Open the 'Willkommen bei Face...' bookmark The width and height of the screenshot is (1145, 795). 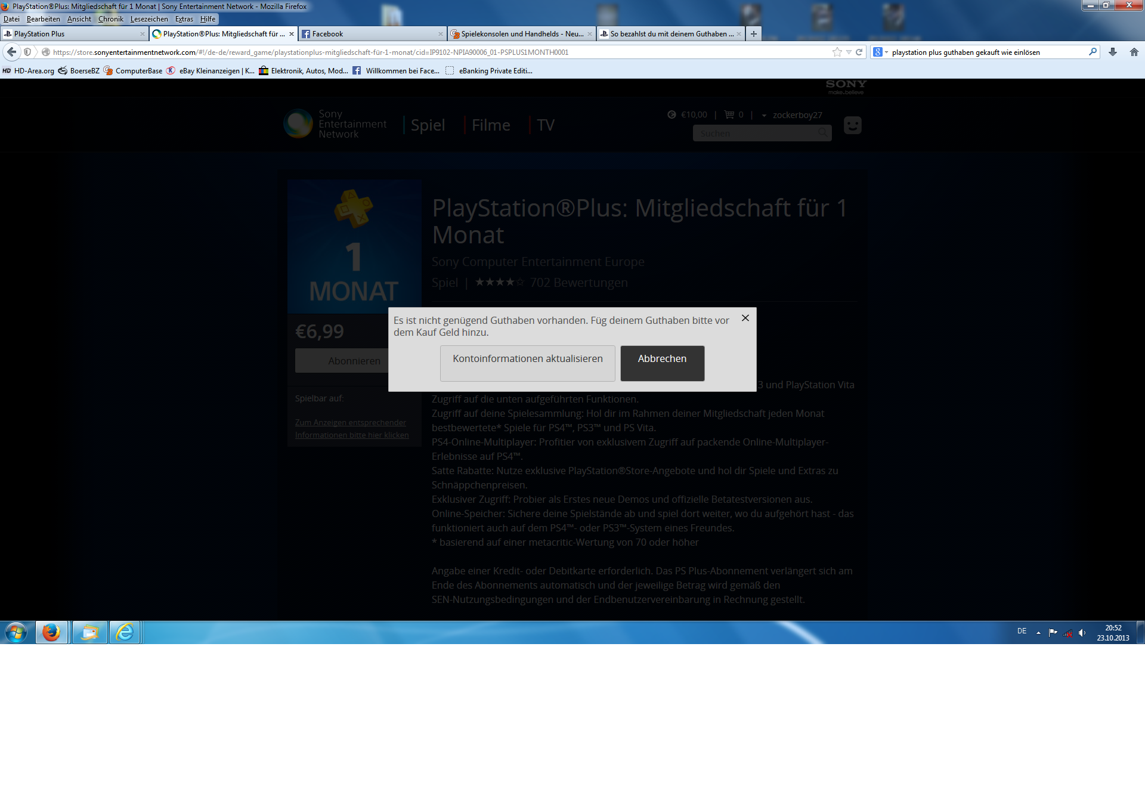click(396, 71)
